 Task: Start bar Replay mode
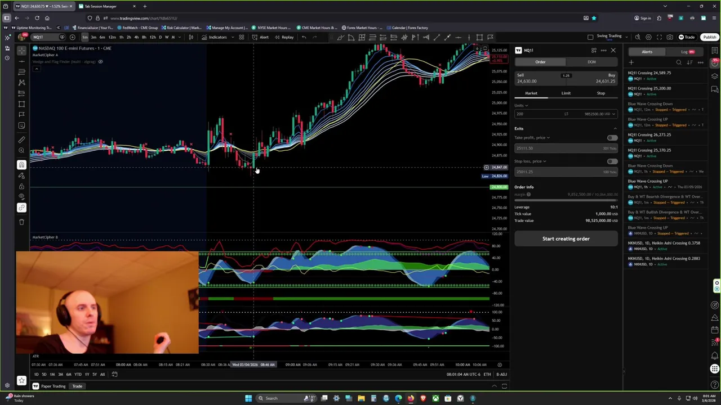284,37
